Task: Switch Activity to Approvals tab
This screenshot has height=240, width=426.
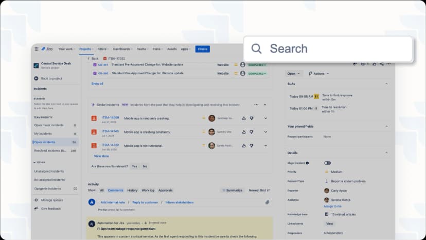Action: (x=166, y=190)
